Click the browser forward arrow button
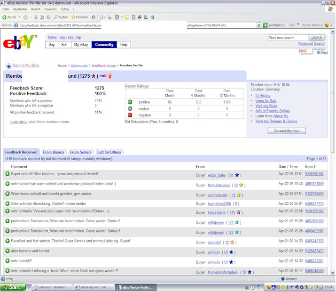 point(25,17)
